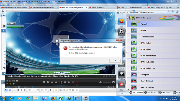
Task: Open the Font dropdown
Action: tap(33, 90)
